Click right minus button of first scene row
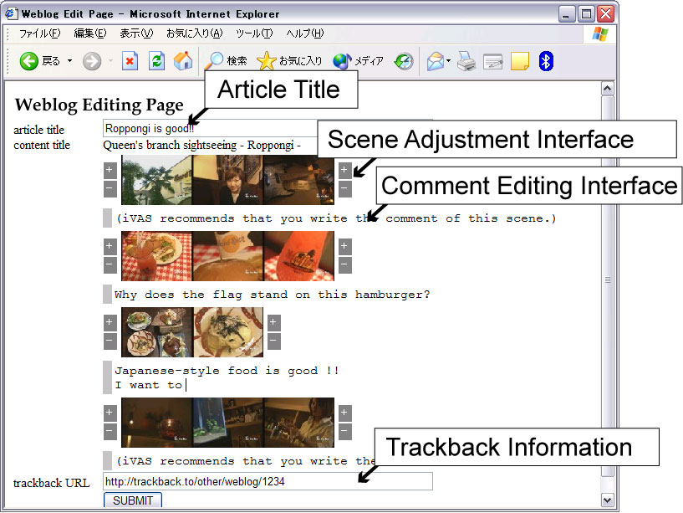This screenshot has height=513, width=683. pyautogui.click(x=345, y=189)
